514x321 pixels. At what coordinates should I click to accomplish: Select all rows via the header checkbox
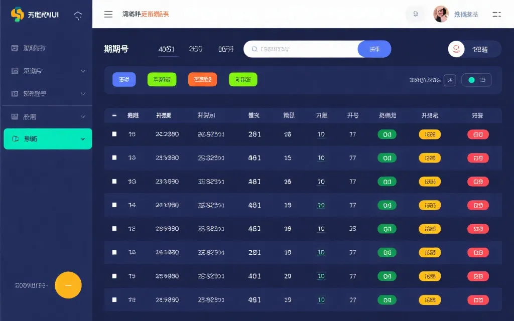(114, 115)
